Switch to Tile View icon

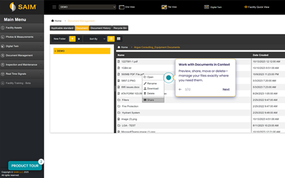[164, 7]
